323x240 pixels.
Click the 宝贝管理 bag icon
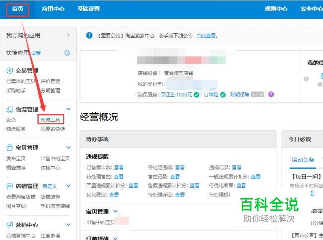pos(9,148)
